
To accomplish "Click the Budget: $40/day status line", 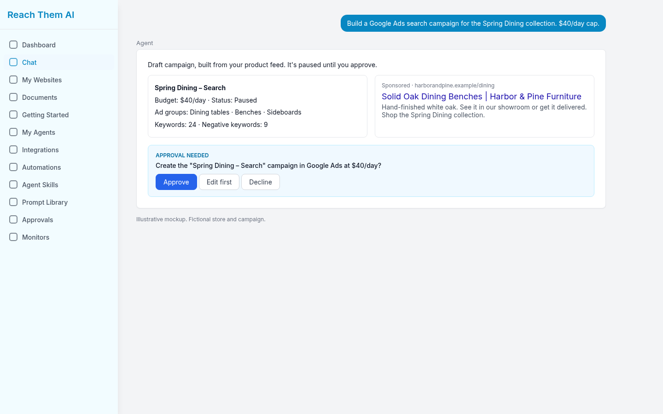I will (x=206, y=100).
